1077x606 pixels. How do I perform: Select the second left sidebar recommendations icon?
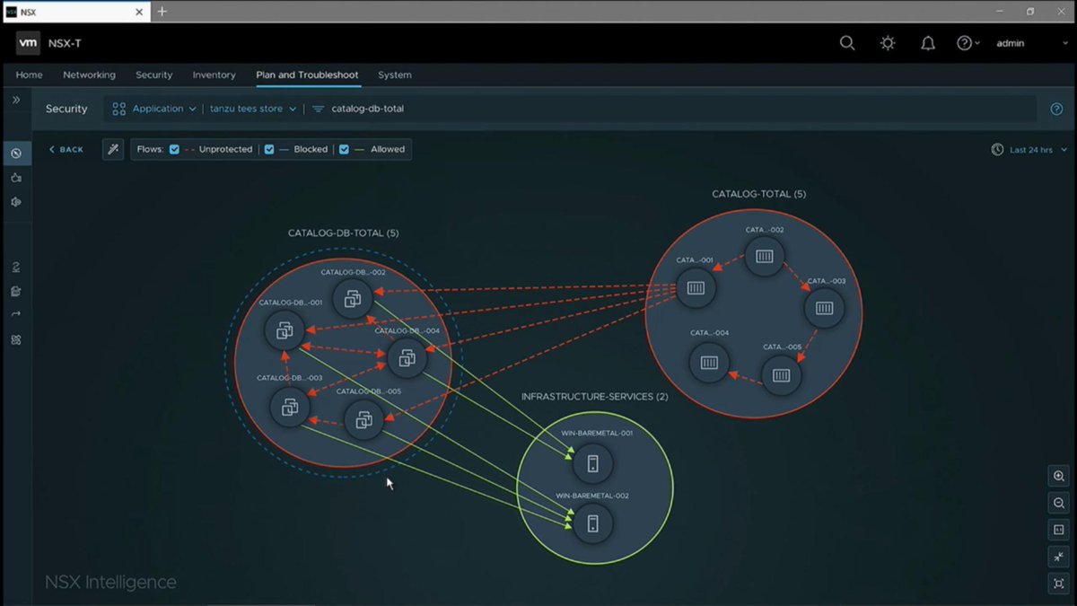point(16,178)
